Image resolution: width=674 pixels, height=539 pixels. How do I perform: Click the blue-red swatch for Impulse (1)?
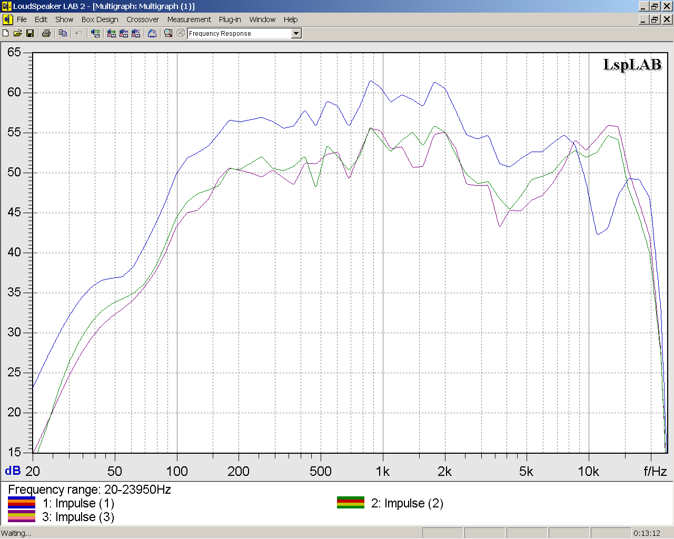(22, 503)
